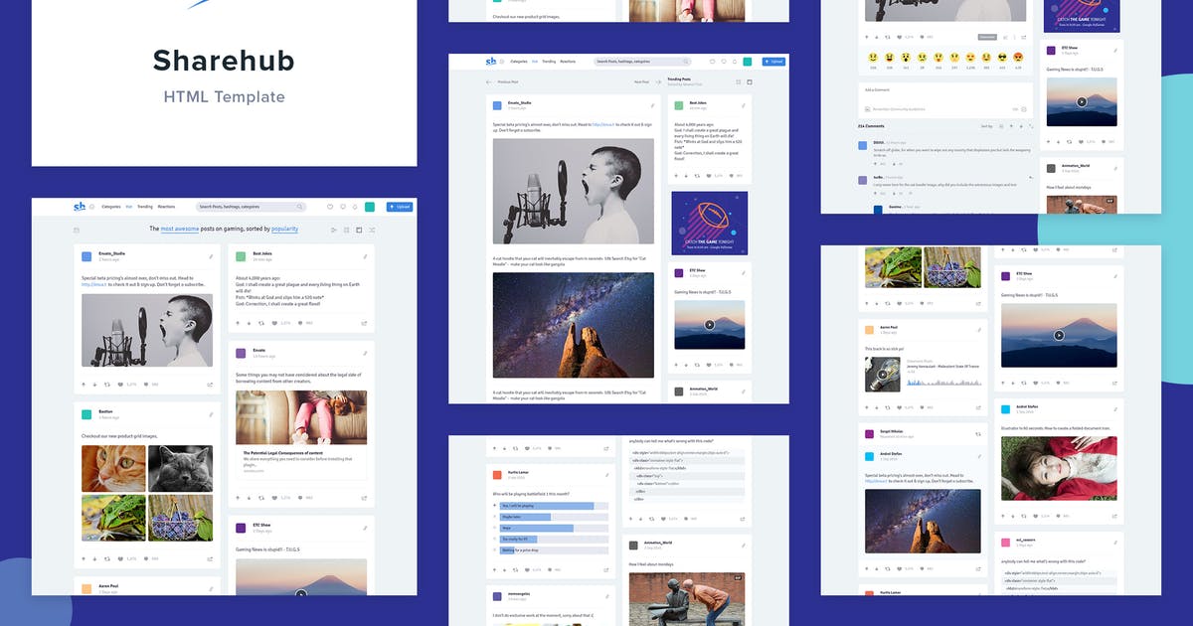Click the sidebar layout icon right of Trending Posts
Viewport: 1193px width, 626px height.
(x=750, y=81)
